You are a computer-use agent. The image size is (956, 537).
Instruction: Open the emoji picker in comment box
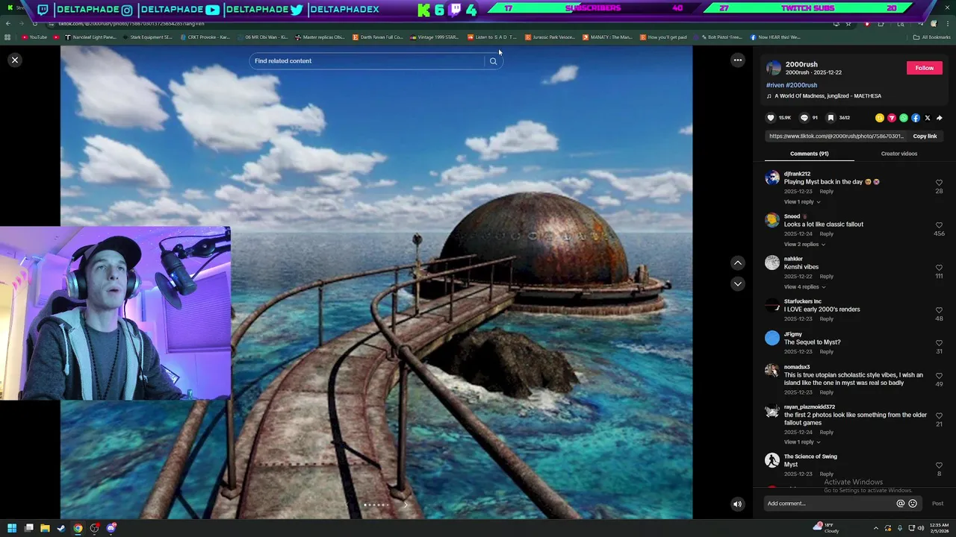913,503
